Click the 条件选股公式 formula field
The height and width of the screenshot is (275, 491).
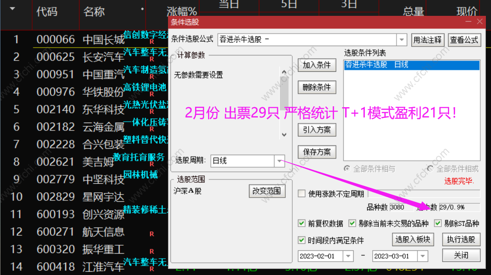307,40
